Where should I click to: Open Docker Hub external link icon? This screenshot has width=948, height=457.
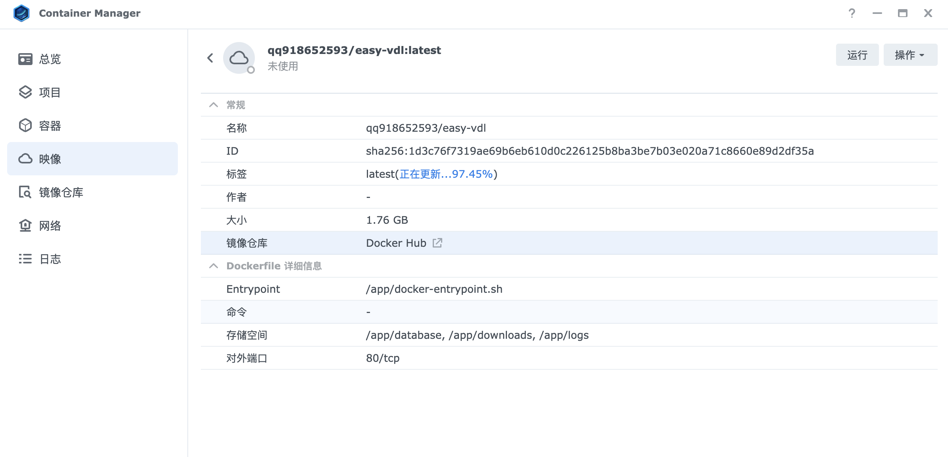tap(437, 243)
